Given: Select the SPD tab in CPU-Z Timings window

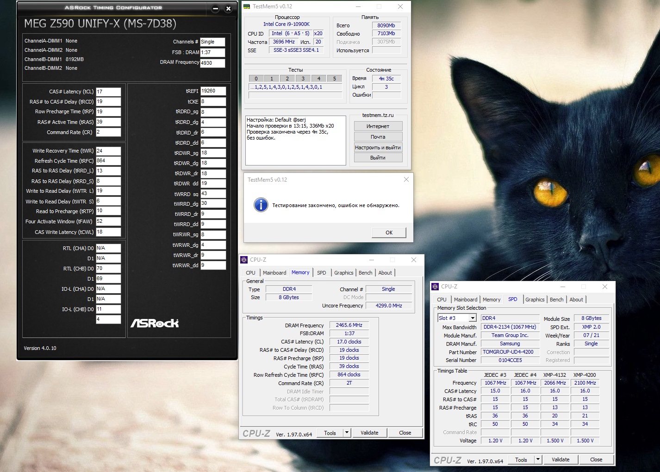Looking at the screenshot, I should (x=322, y=273).
